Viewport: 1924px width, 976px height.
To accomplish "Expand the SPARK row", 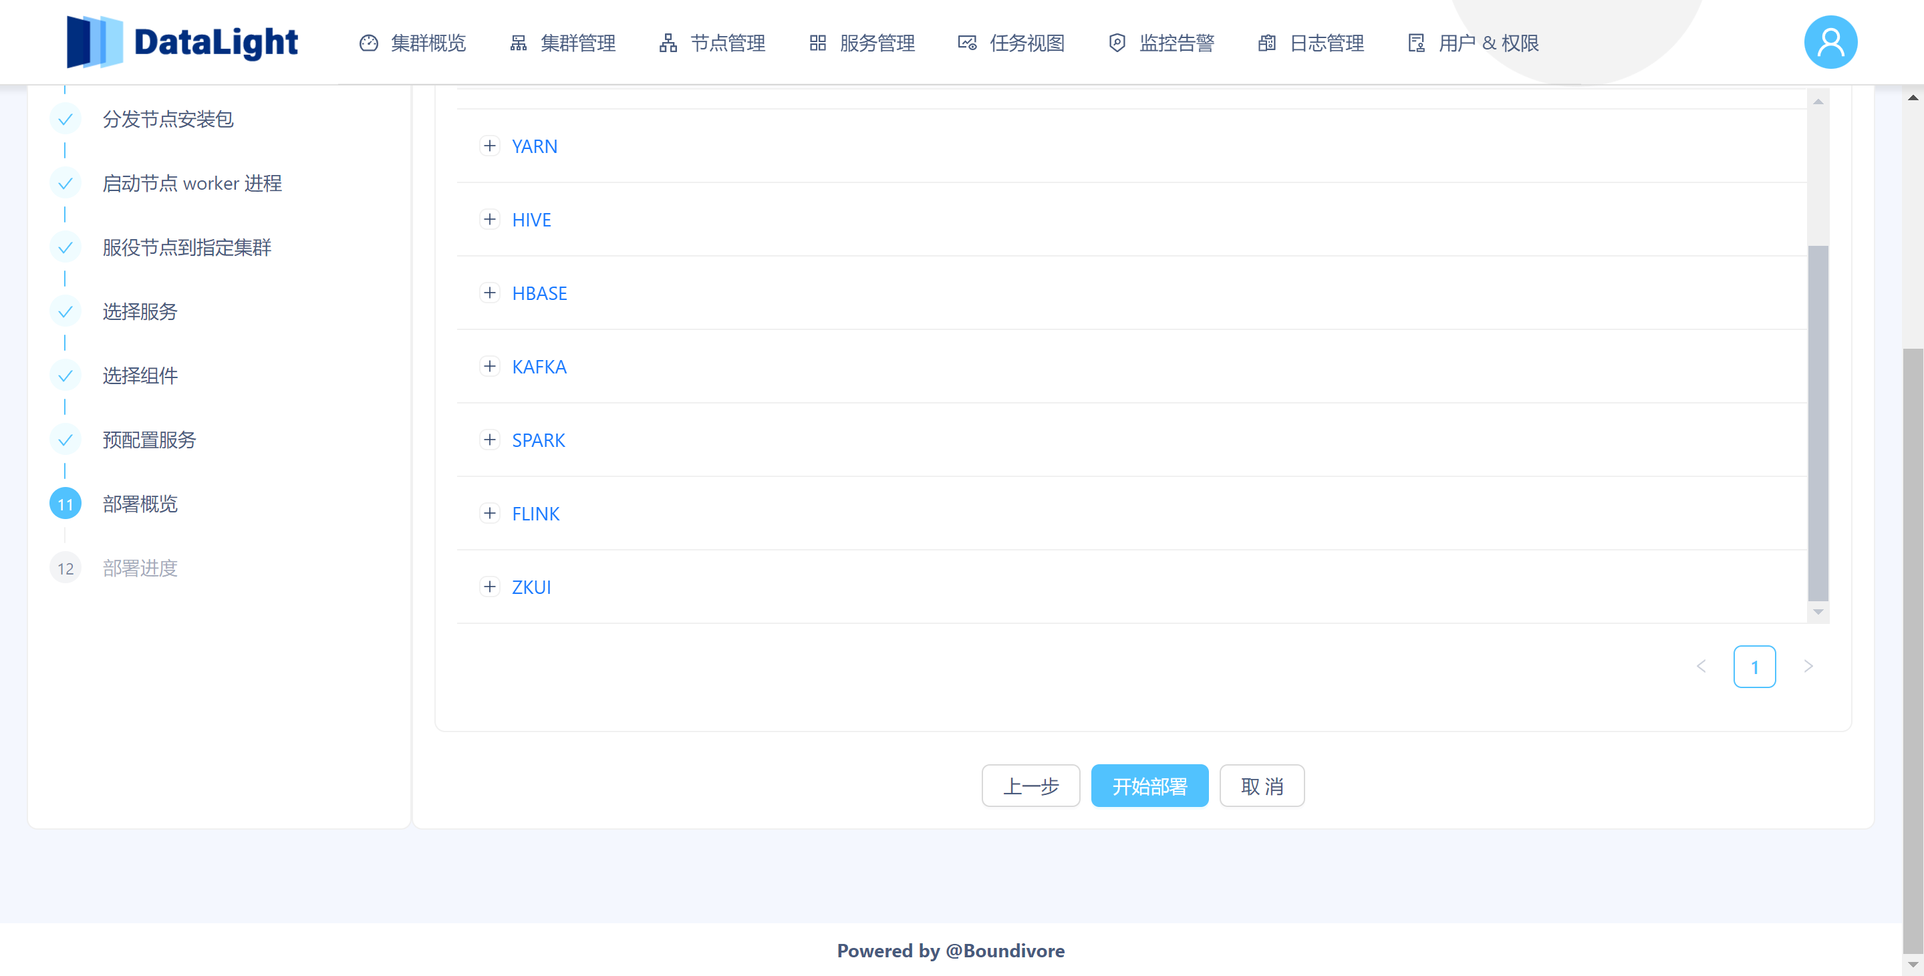I will point(489,440).
